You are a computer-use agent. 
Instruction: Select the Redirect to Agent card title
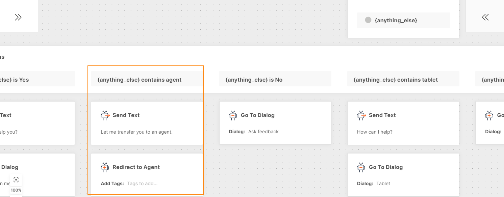click(x=136, y=167)
